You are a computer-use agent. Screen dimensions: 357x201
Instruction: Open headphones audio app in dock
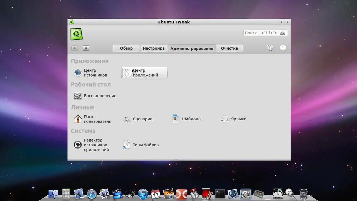pos(130,194)
